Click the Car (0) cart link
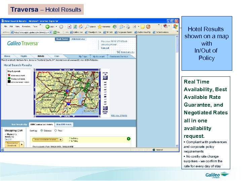 [8, 139]
